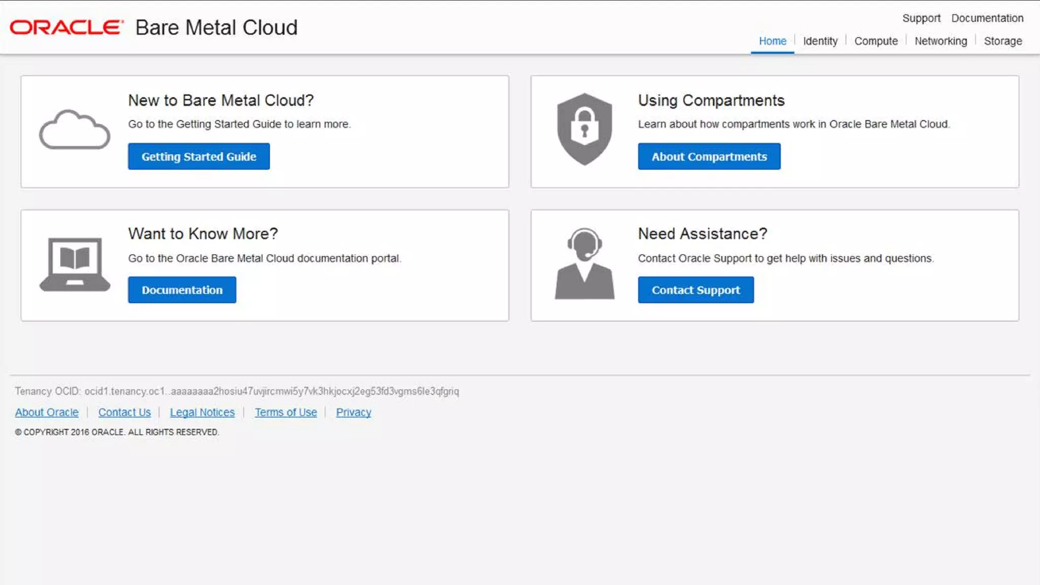Click the headset support agent icon
Viewport: 1040px width, 585px height.
[x=584, y=264]
